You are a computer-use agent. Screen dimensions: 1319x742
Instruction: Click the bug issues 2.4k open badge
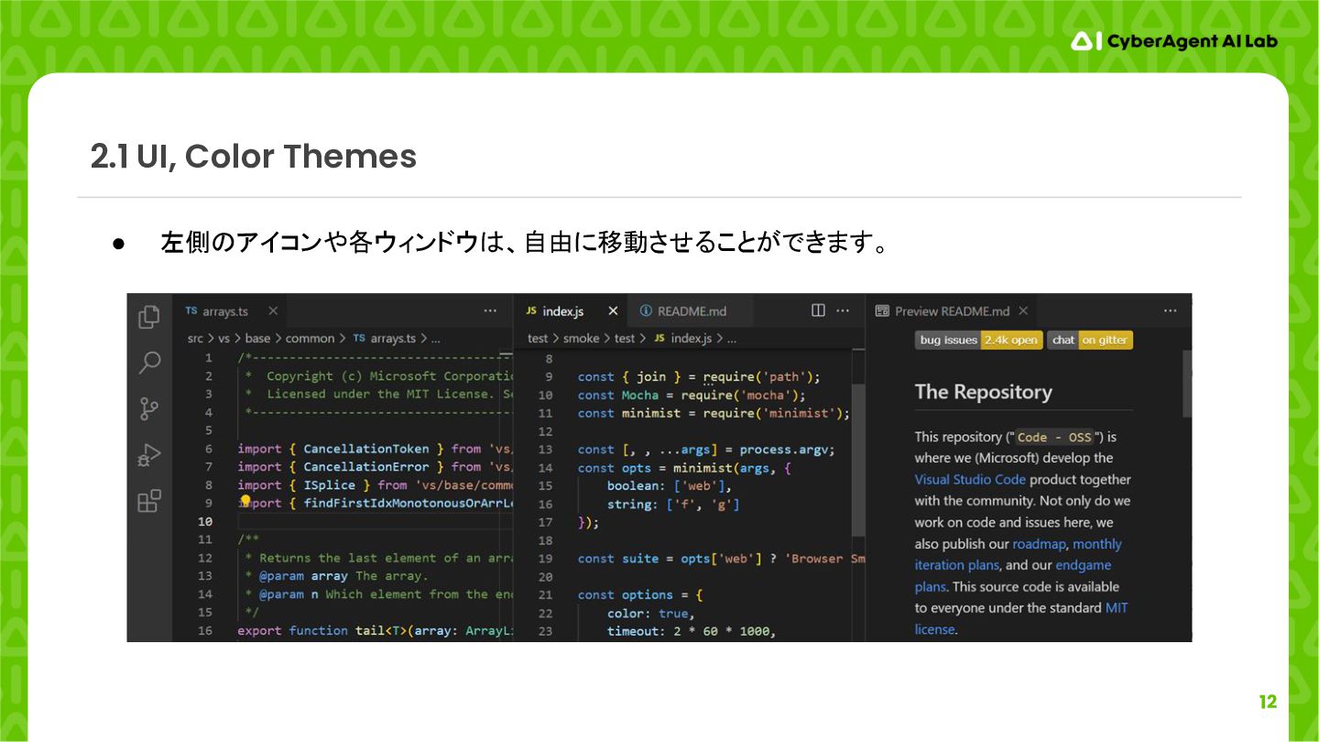(x=977, y=340)
